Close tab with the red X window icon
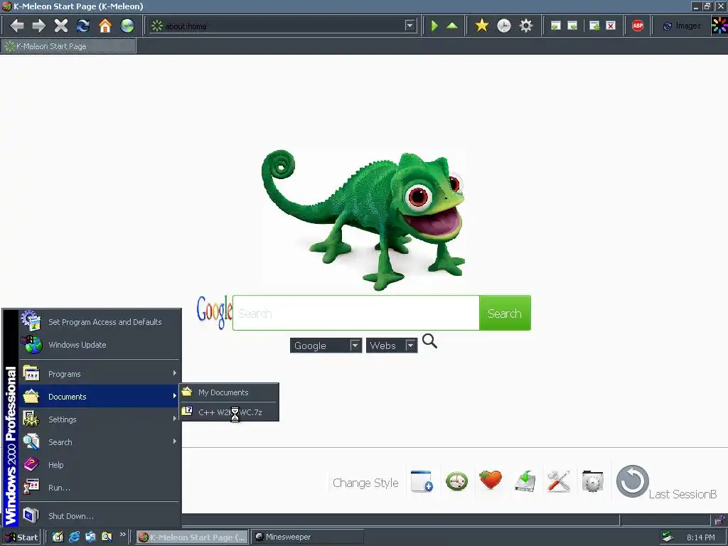The image size is (728, 546). pyautogui.click(x=611, y=26)
